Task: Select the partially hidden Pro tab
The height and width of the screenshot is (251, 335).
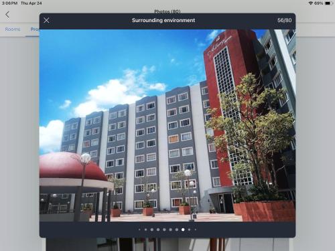Action: pyautogui.click(x=35, y=29)
